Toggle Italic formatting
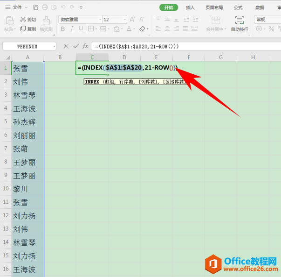This screenshot has height=277, width=281. (x=72, y=29)
